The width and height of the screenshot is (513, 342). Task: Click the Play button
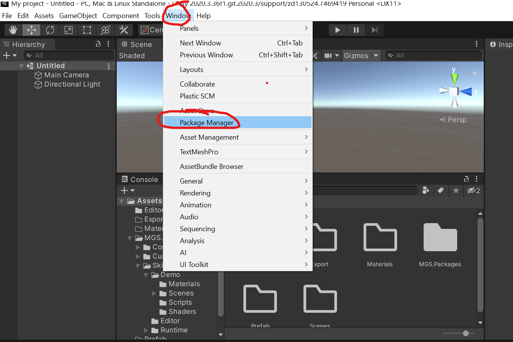(x=338, y=30)
